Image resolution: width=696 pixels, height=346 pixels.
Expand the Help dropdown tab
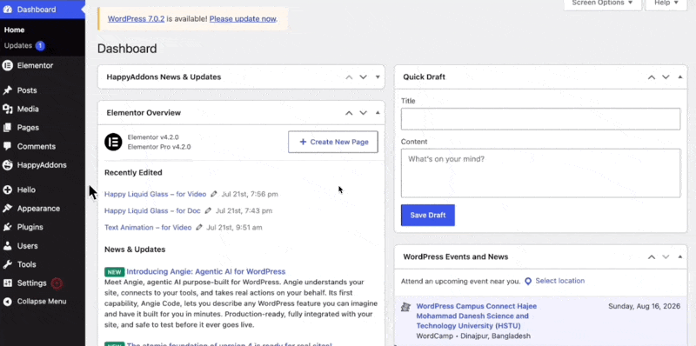point(666,3)
